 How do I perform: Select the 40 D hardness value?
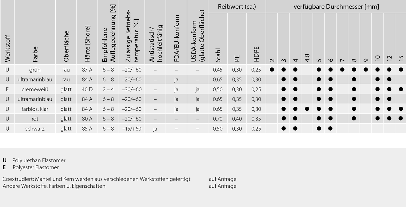(x=87, y=89)
